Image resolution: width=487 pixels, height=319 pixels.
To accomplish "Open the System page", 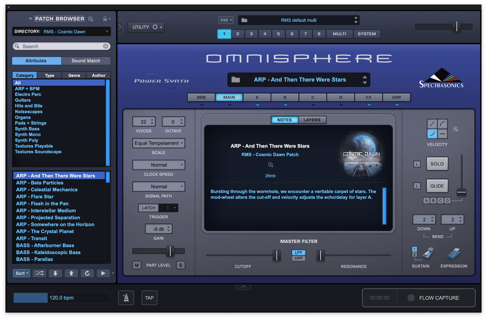I will 367,34.
